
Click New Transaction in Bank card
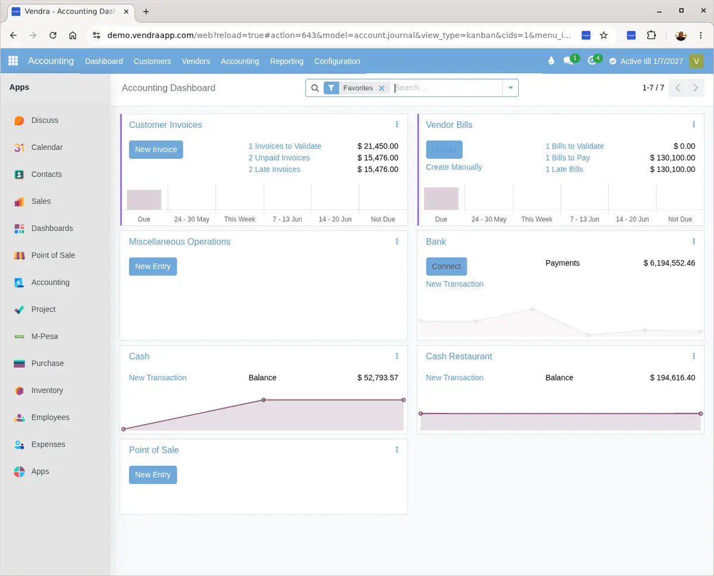[x=455, y=284]
